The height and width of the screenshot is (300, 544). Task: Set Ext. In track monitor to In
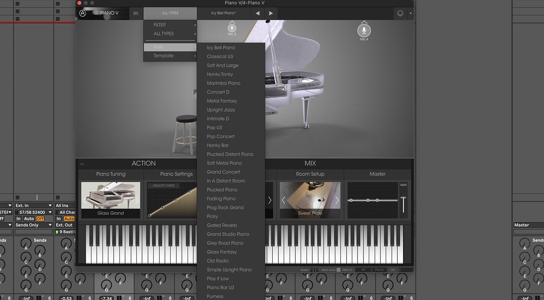click(18, 218)
